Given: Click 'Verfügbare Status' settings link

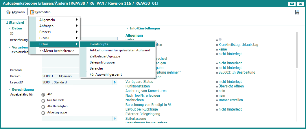Looking at the screenshot, I should (x=139, y=82).
